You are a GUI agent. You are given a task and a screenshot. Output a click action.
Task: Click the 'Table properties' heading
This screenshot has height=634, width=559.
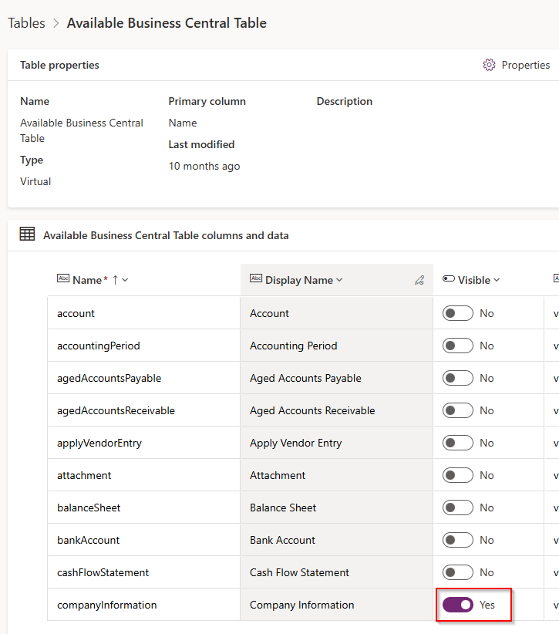[59, 65]
